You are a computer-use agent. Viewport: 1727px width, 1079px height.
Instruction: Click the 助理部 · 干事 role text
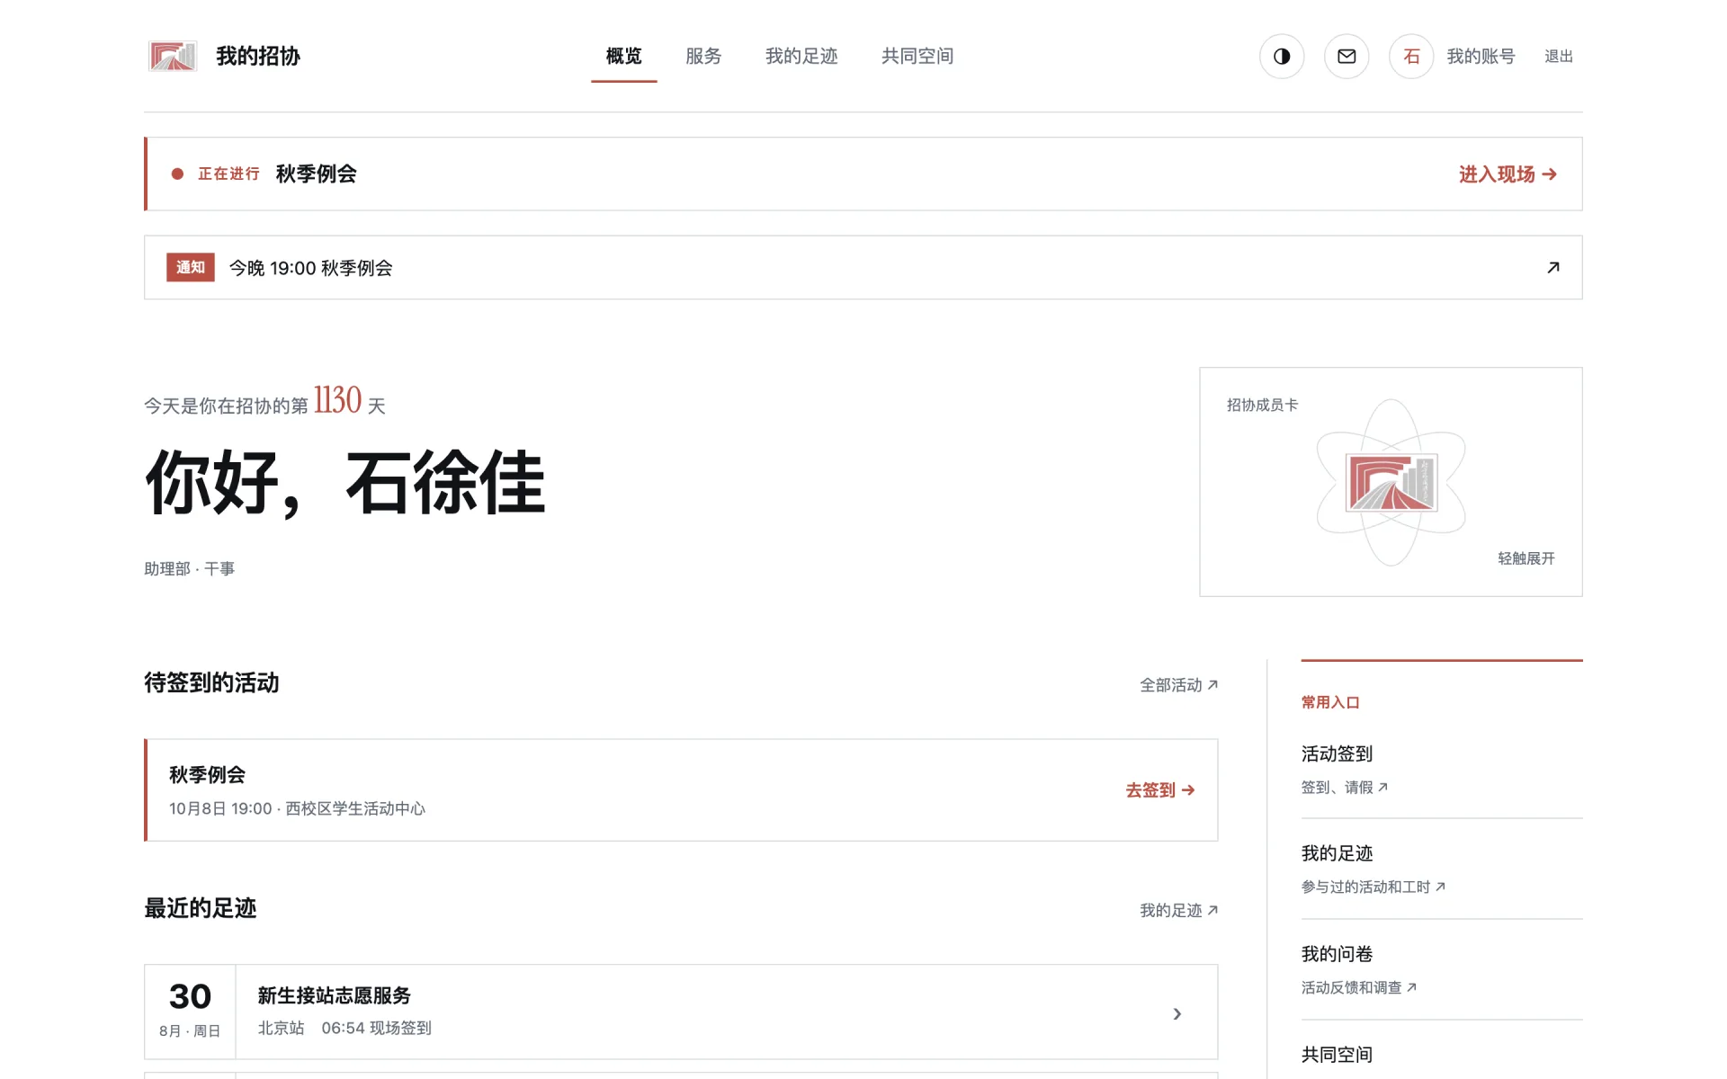190,569
